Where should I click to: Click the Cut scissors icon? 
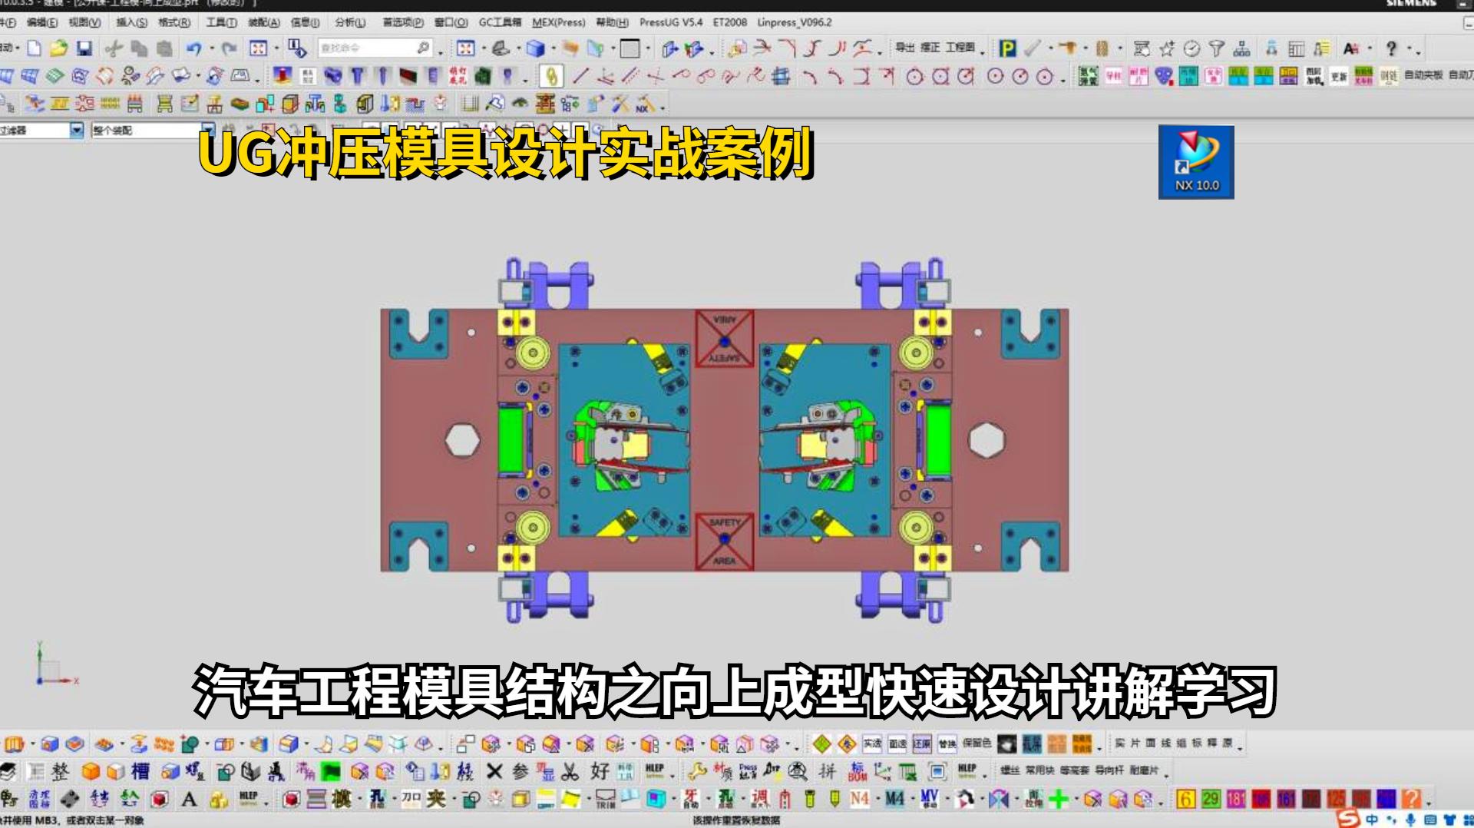click(114, 49)
